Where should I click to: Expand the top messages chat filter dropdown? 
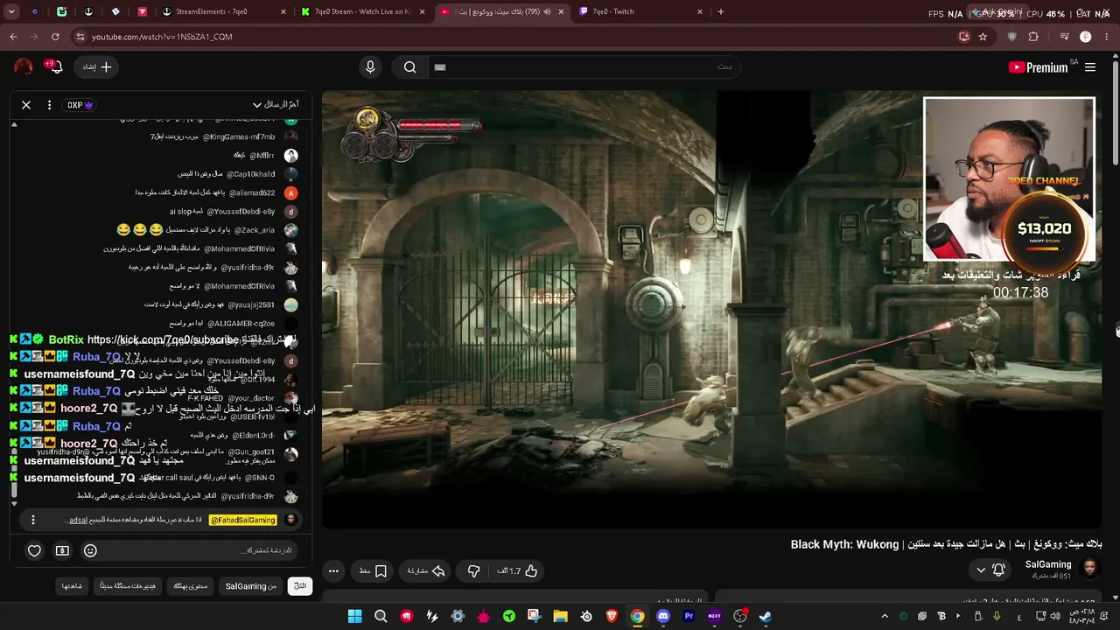(x=276, y=105)
